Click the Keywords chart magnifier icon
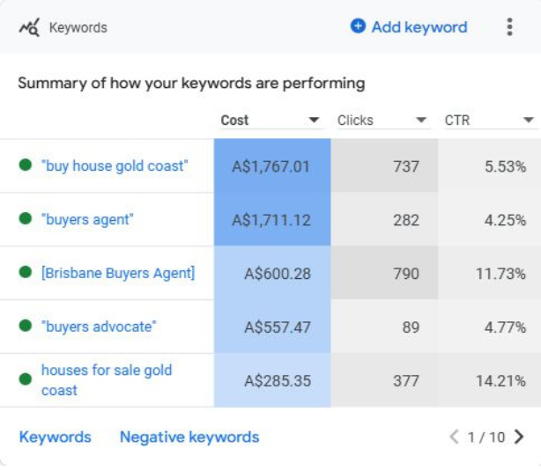The height and width of the screenshot is (470, 541). [29, 27]
